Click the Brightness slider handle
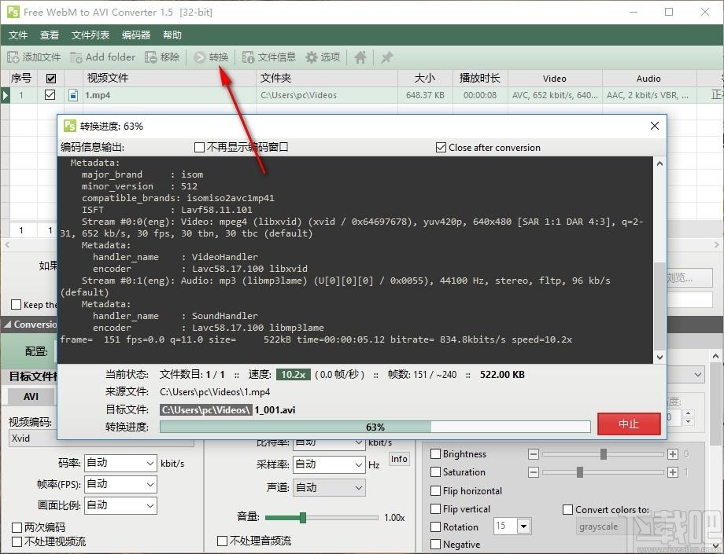724x554 pixels. pyautogui.click(x=604, y=454)
